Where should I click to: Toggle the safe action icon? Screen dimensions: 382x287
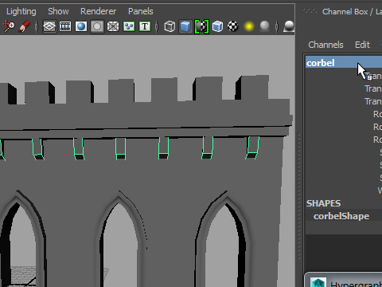[129, 26]
